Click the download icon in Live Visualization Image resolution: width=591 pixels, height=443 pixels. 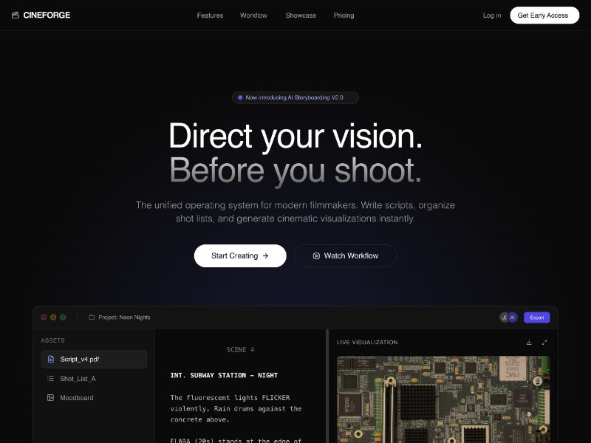(529, 342)
